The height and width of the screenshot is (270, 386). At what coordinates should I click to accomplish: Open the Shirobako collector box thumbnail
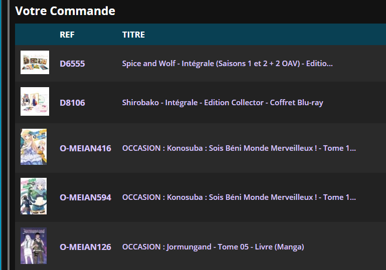[x=35, y=102]
